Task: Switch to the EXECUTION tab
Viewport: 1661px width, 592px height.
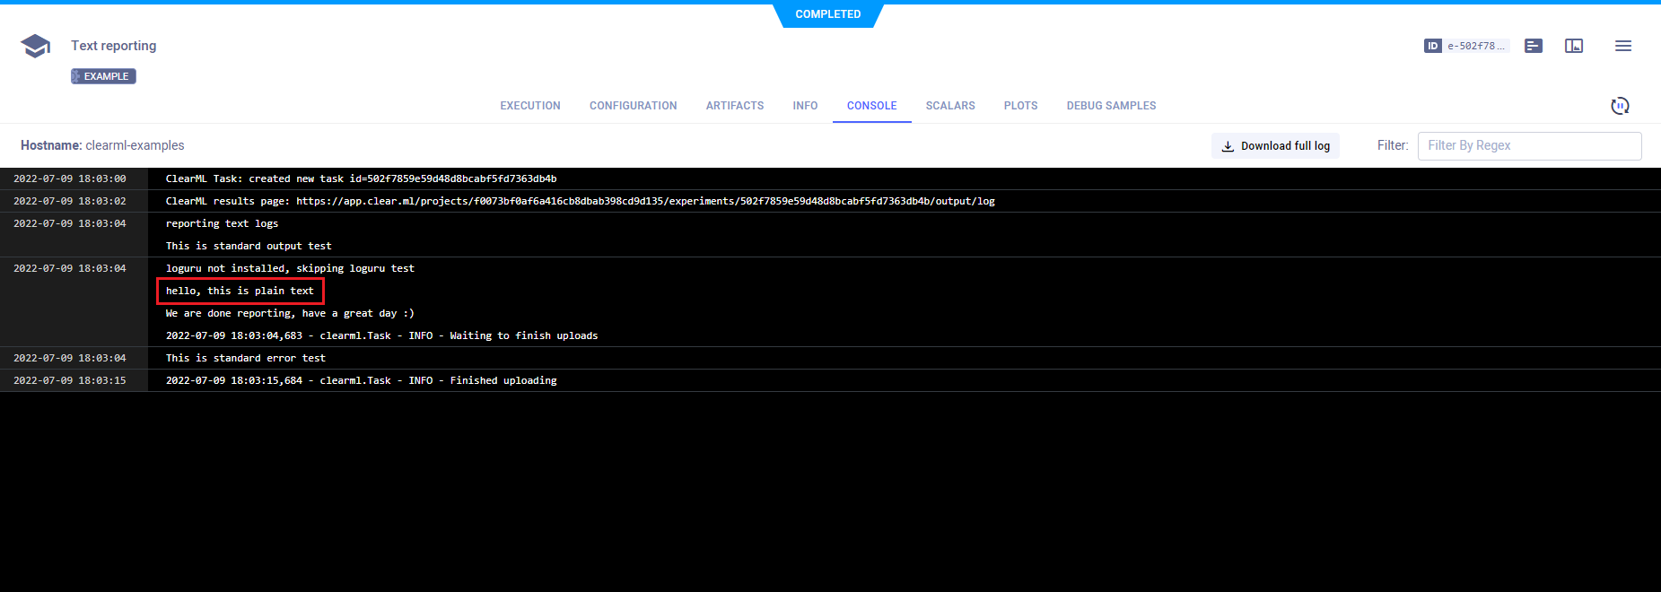Action: [530, 106]
